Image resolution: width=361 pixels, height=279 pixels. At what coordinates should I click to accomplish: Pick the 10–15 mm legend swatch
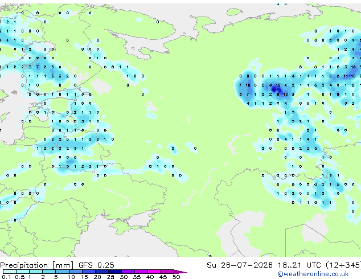(x=75, y=272)
